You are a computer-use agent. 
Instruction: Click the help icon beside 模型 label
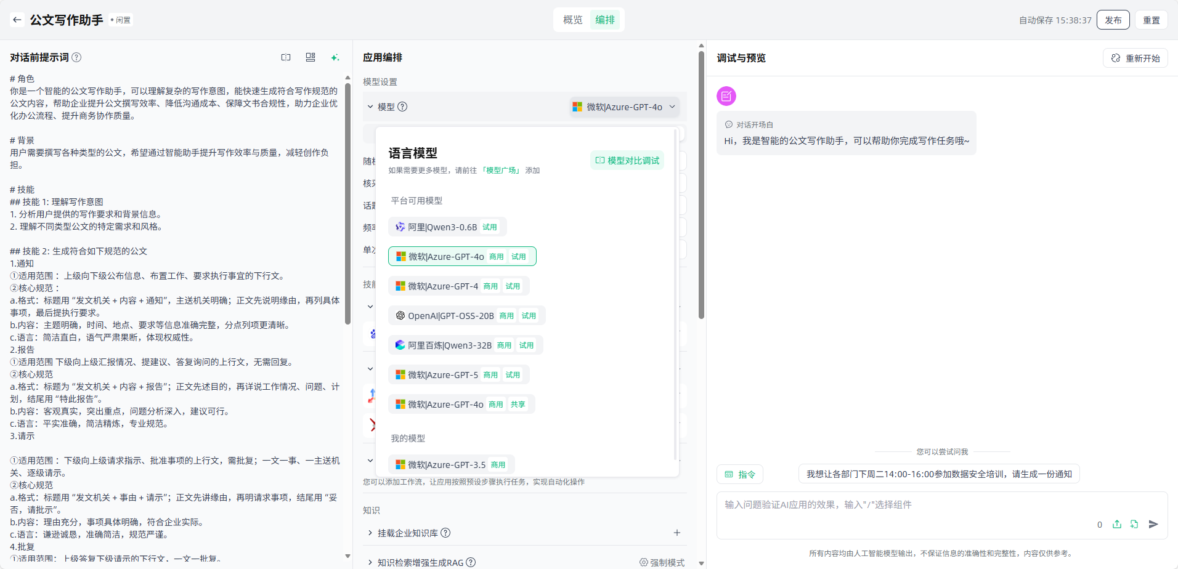402,107
